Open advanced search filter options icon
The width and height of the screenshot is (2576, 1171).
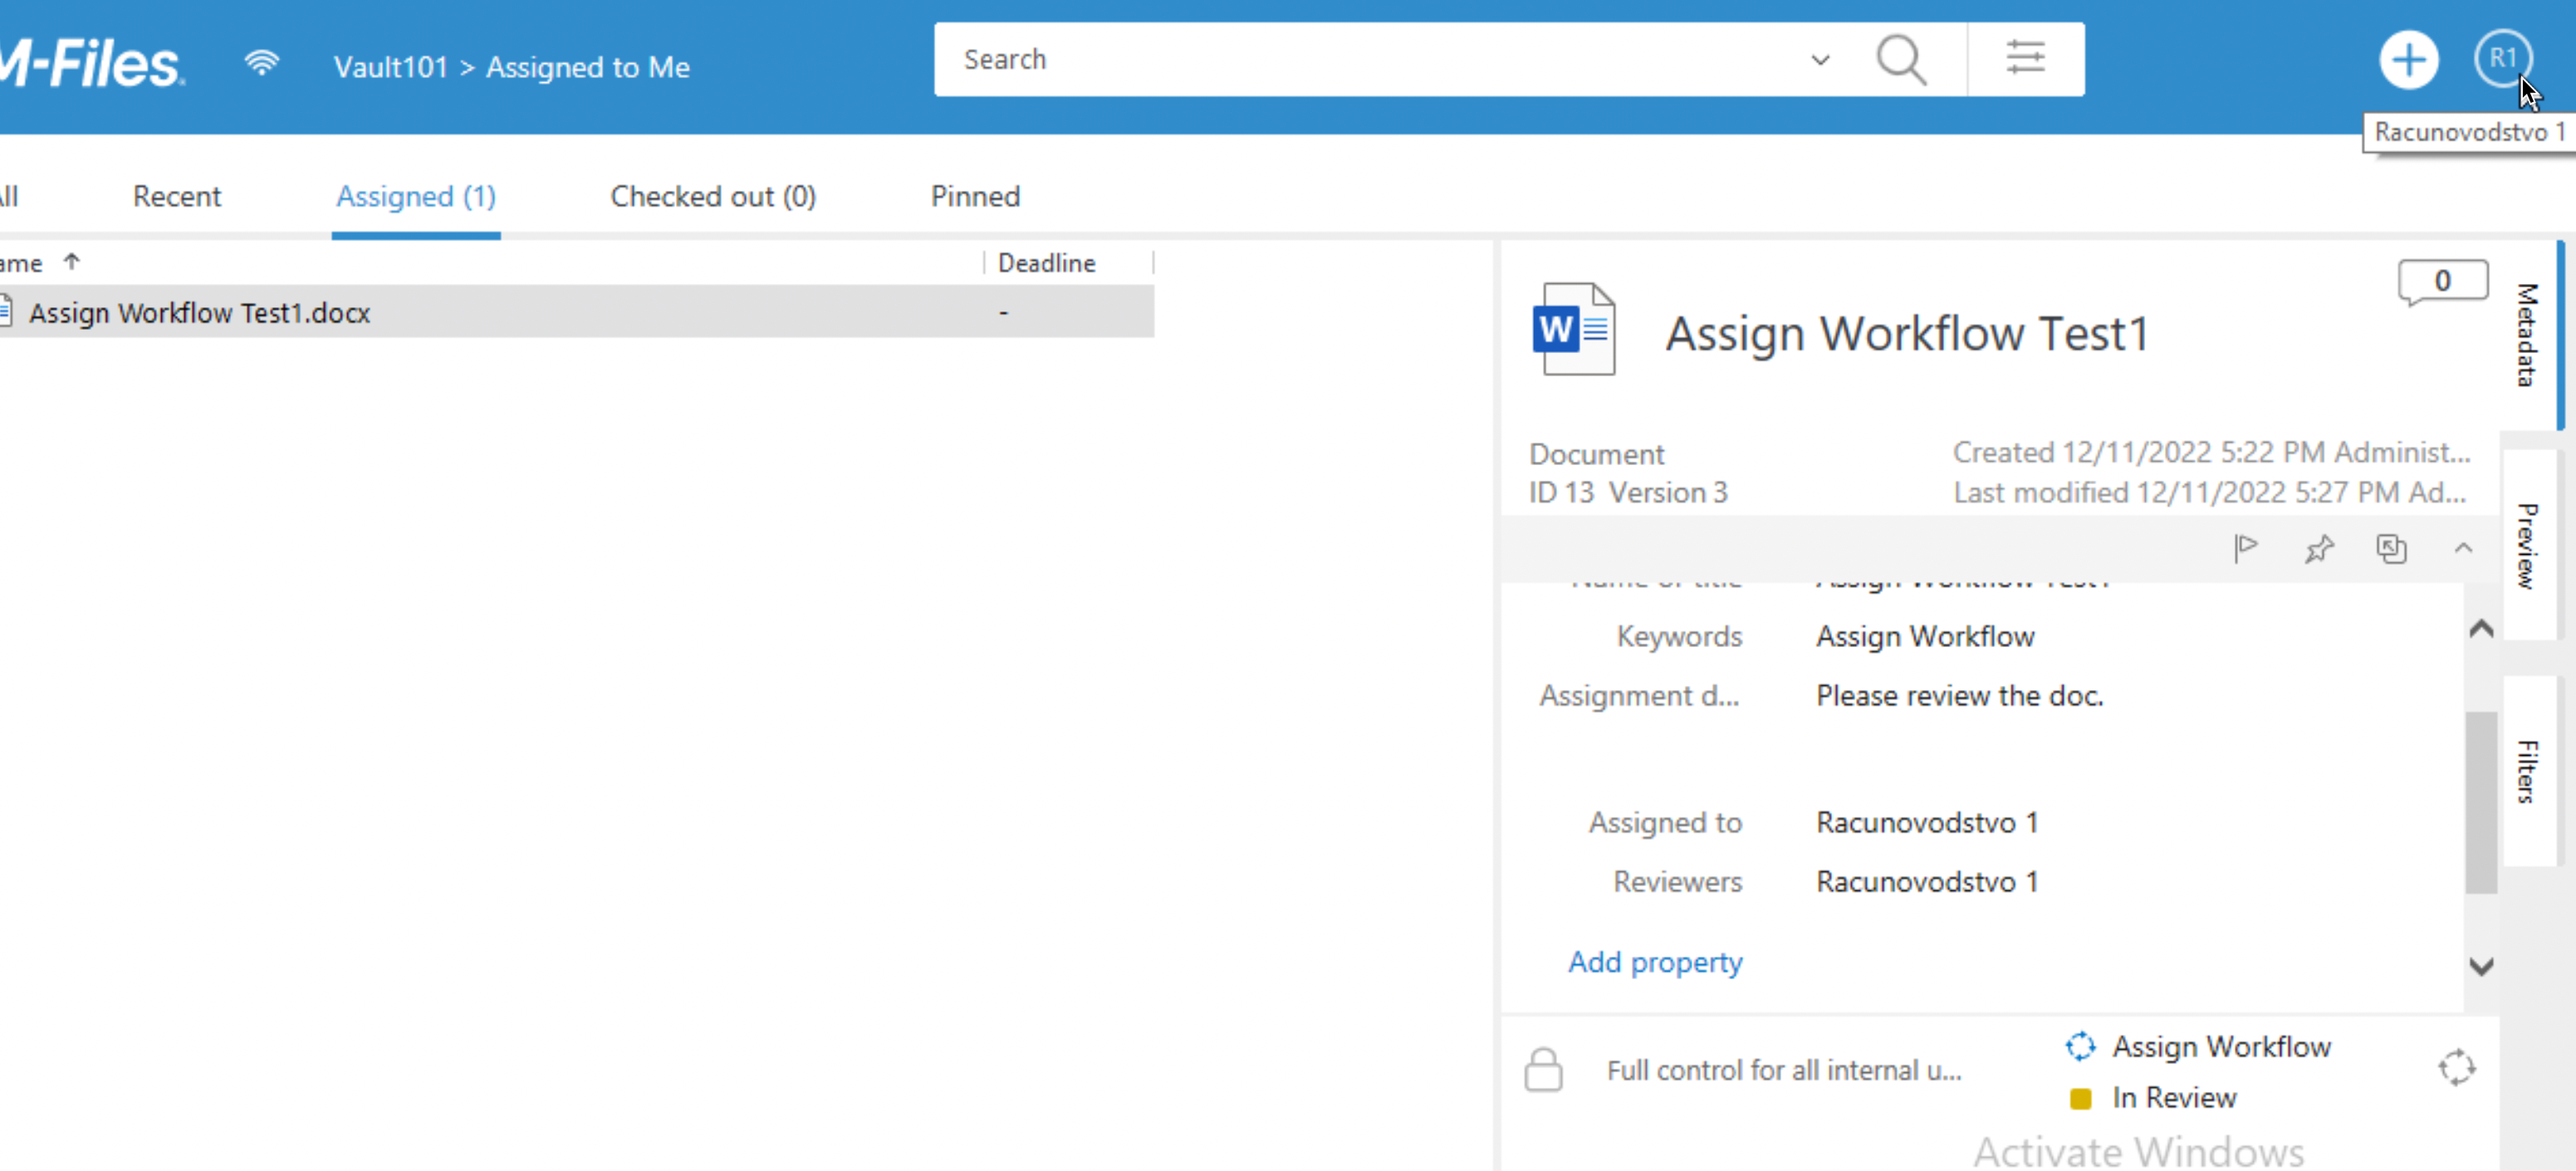[x=2025, y=58]
